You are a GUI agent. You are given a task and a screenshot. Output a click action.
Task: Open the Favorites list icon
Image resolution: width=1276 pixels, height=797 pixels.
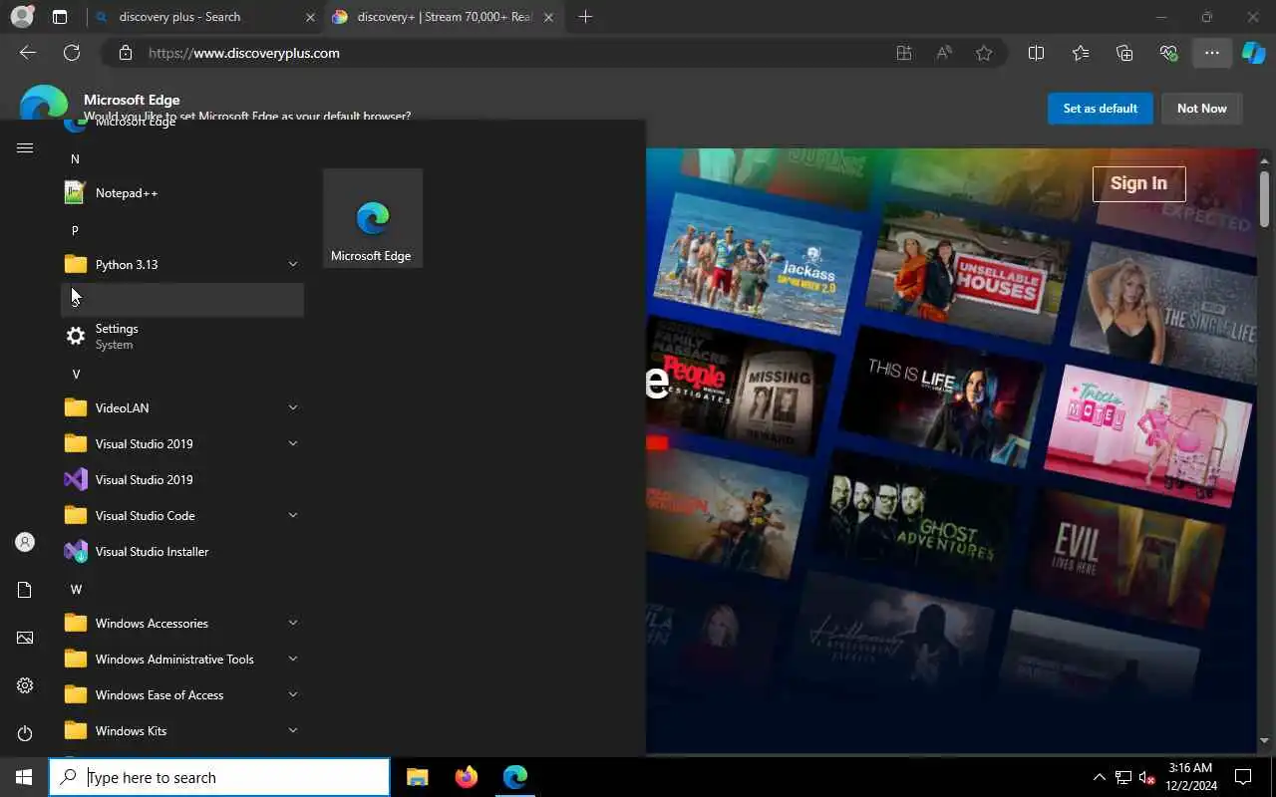tap(1081, 53)
